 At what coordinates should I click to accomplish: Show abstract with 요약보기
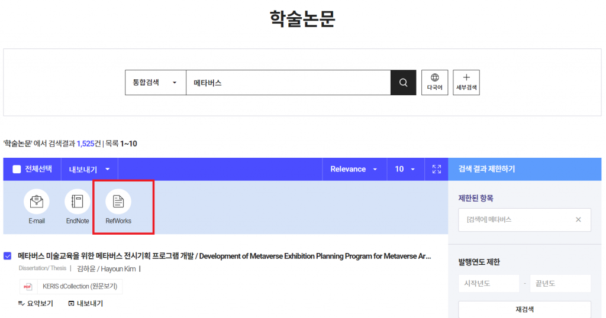(36, 303)
